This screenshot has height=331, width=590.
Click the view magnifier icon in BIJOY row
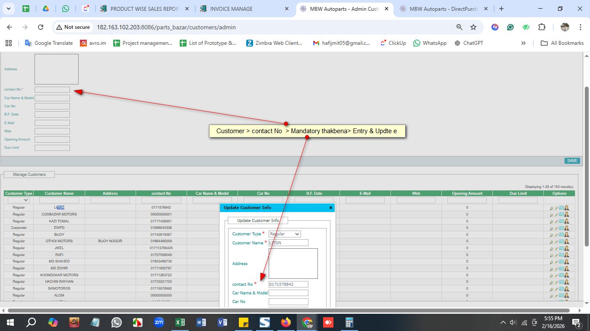[x=552, y=235]
